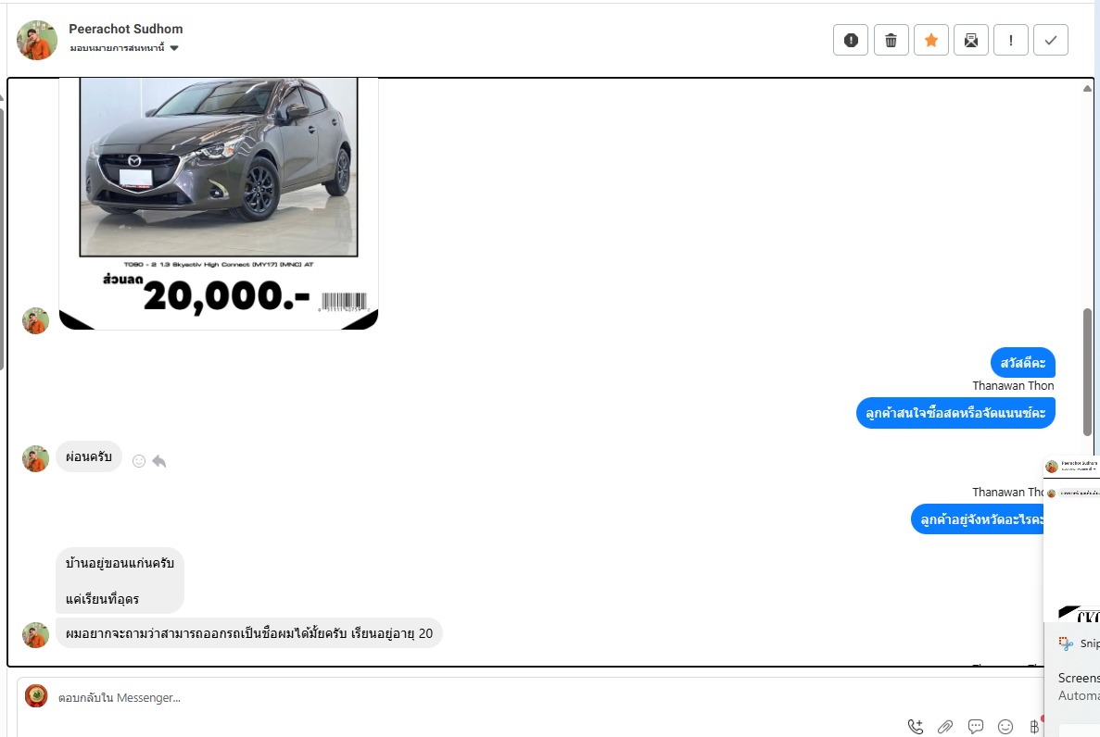This screenshot has height=737, width=1100.
Task: Open the emoji picker smiley icon in the reply bar
Action: 1005,727
